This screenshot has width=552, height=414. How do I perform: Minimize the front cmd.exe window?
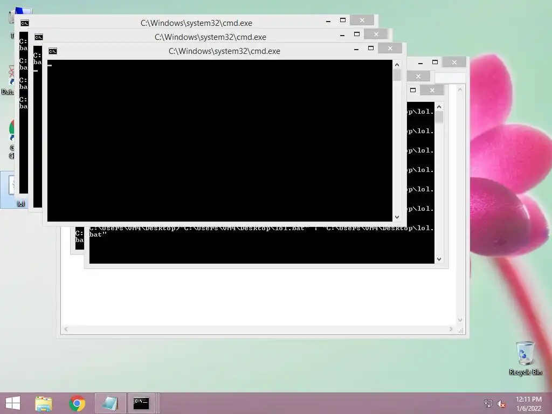[x=356, y=49]
